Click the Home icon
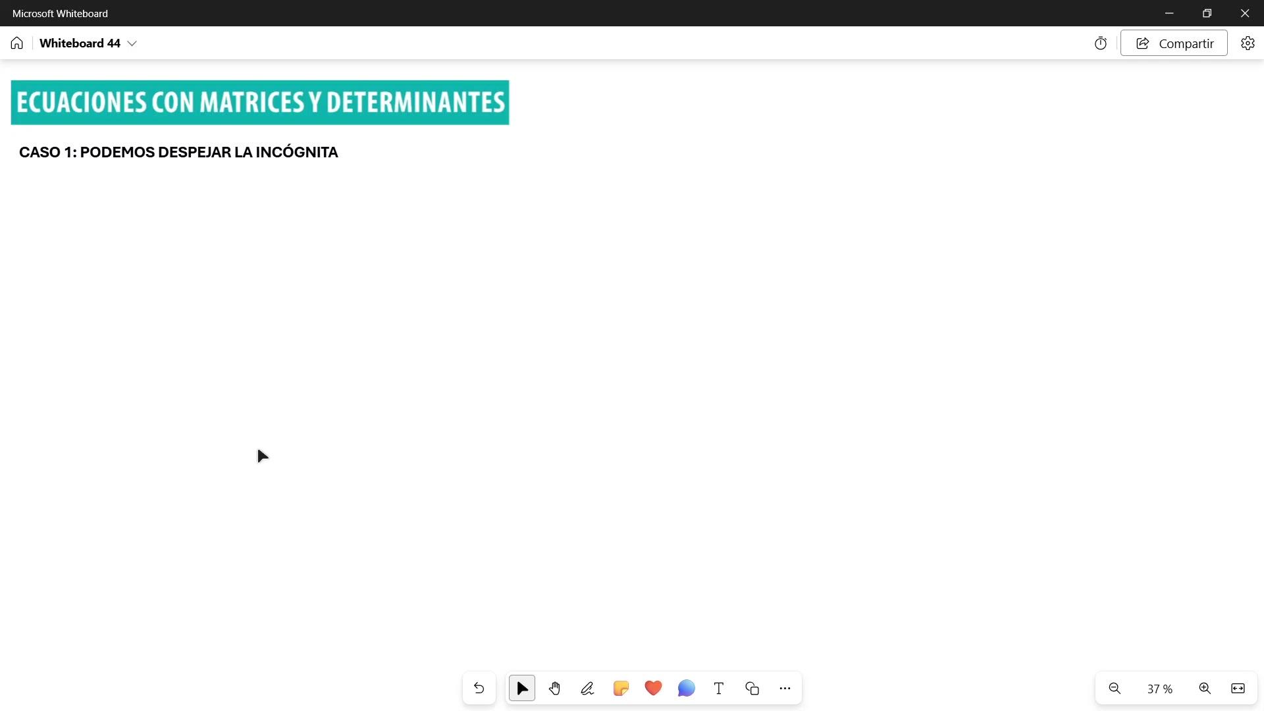 tap(17, 43)
